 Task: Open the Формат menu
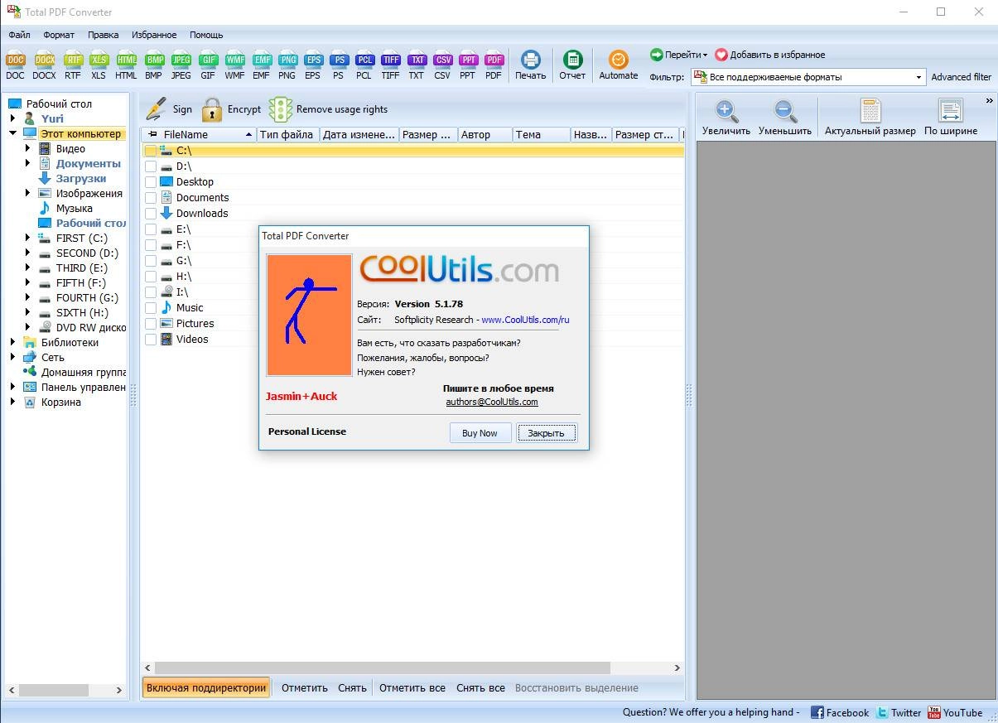[59, 35]
